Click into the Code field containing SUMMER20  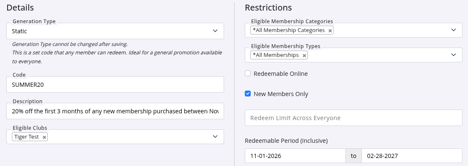pyautogui.click(x=115, y=85)
